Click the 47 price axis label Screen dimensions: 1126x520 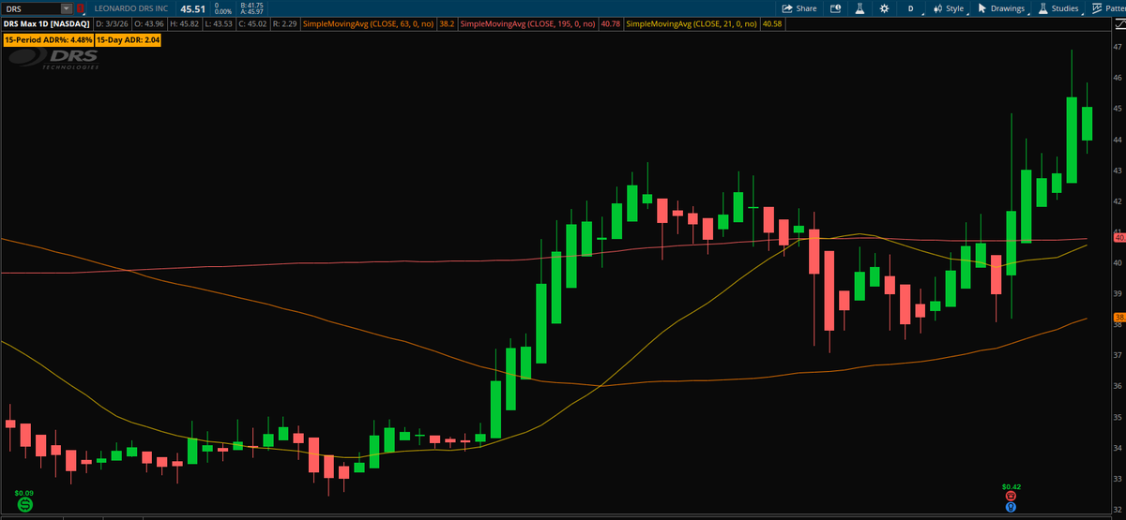1118,47
